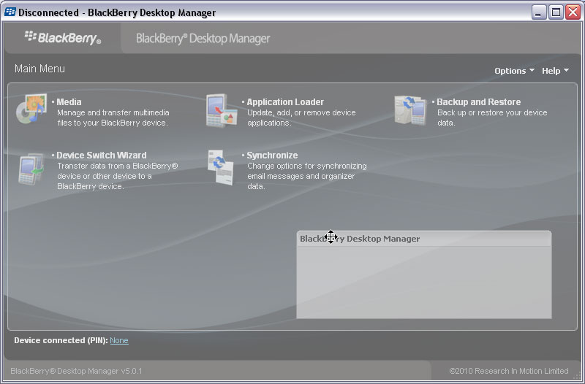This screenshot has width=585, height=384.
Task: Open the Media icon with flower and music note
Action: click(x=31, y=109)
